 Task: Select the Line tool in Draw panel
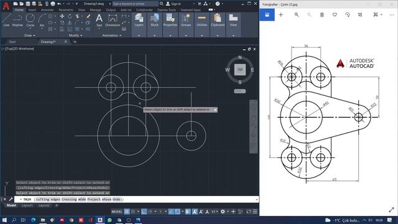pyautogui.click(x=6, y=20)
